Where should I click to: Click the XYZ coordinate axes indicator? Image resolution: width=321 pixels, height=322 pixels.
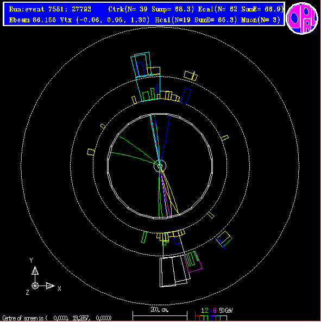tap(43, 277)
